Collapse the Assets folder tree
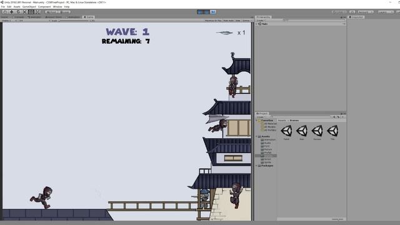 pos(256,136)
